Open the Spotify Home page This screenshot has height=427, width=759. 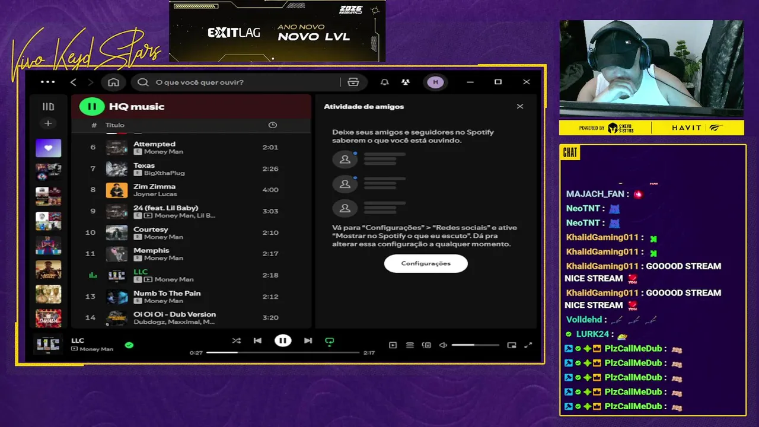[x=113, y=82]
